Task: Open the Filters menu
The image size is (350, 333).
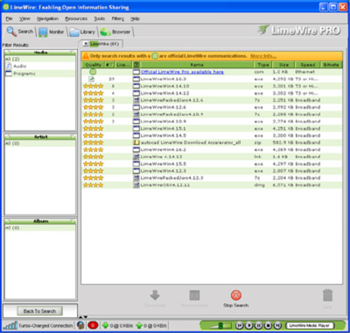Action: (x=118, y=19)
